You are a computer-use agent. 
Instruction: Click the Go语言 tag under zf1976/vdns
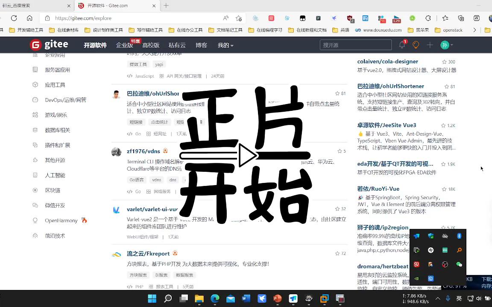[137, 180]
